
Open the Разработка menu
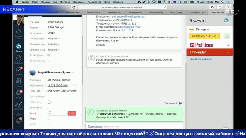tap(94, 2)
